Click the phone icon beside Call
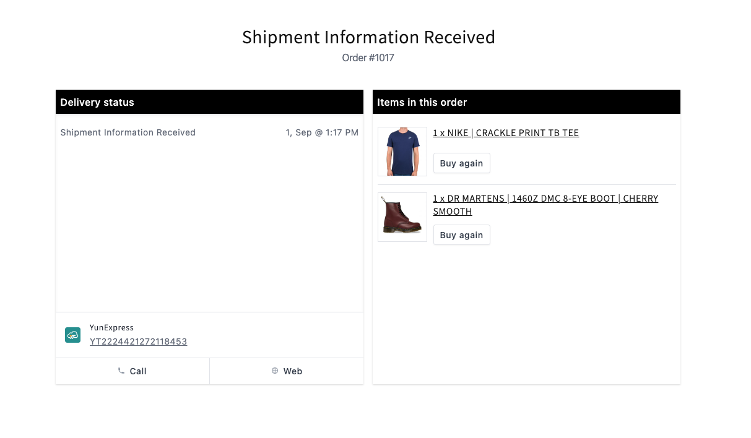Viewport: 751px width, 438px height. 121,371
